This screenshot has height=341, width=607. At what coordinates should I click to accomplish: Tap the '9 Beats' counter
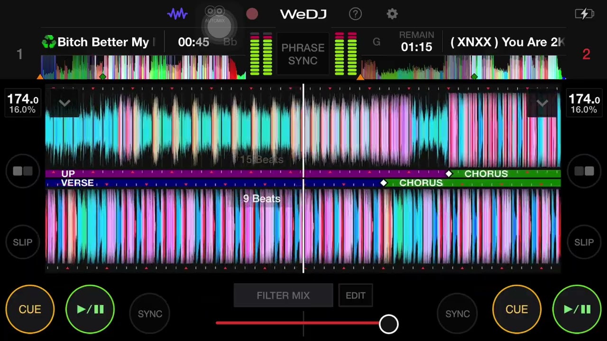coord(262,199)
